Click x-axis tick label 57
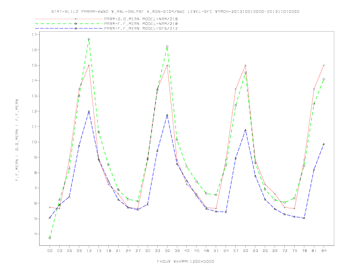Viewport: 353px width, 273px height. [x=236, y=251]
